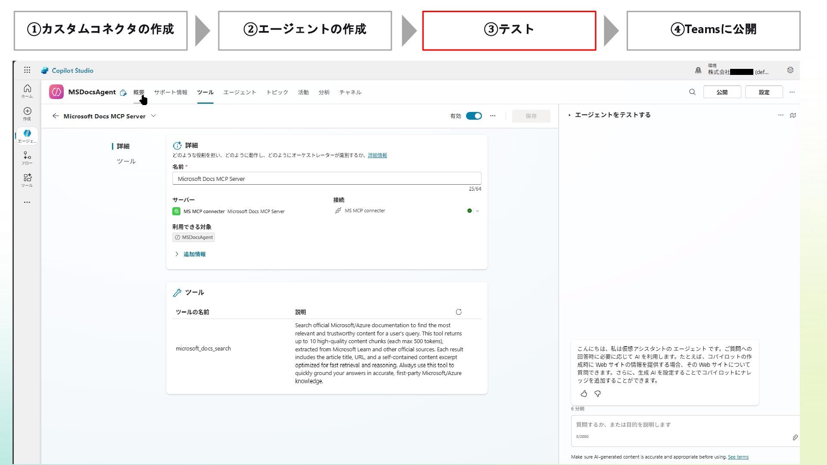Open フロー in the left sidebar
Screen dimensions: 827x465
[x=27, y=158]
